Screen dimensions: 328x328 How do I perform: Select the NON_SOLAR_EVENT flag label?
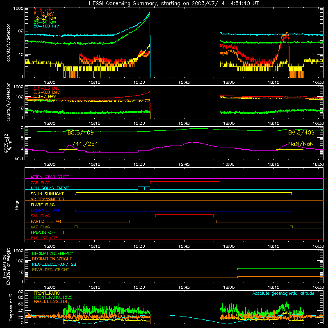[x=50, y=188]
